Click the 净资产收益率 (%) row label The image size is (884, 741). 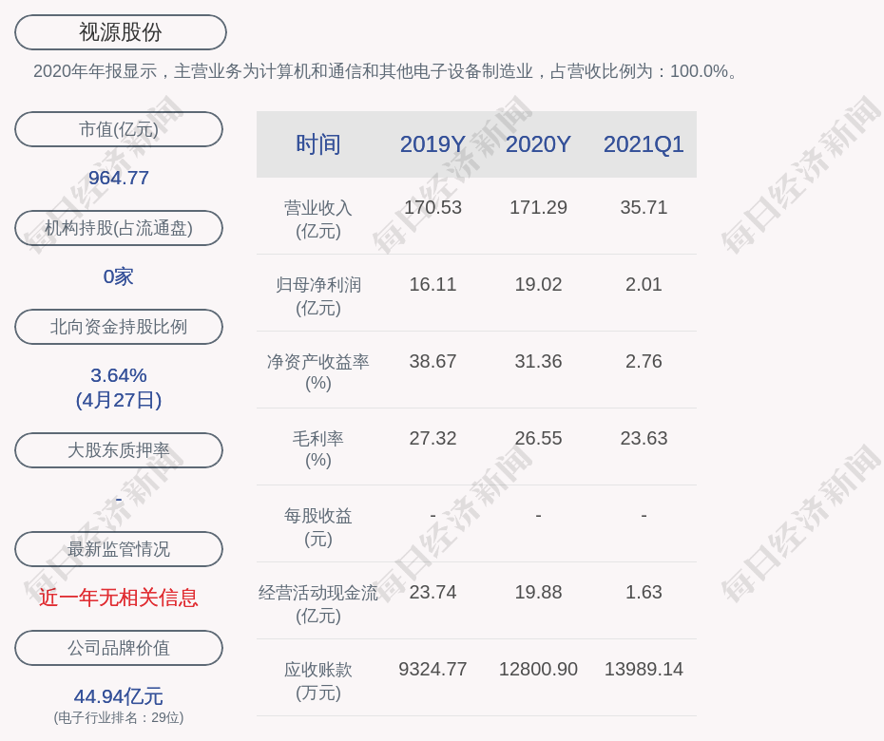(x=318, y=372)
